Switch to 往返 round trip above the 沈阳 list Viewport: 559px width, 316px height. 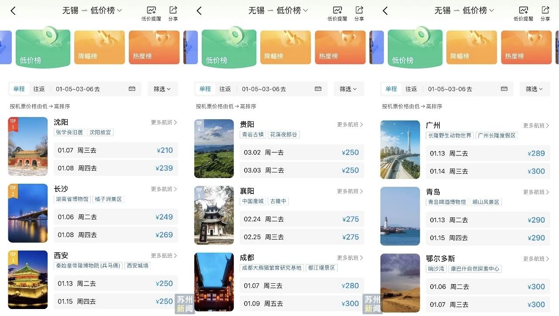(x=39, y=89)
